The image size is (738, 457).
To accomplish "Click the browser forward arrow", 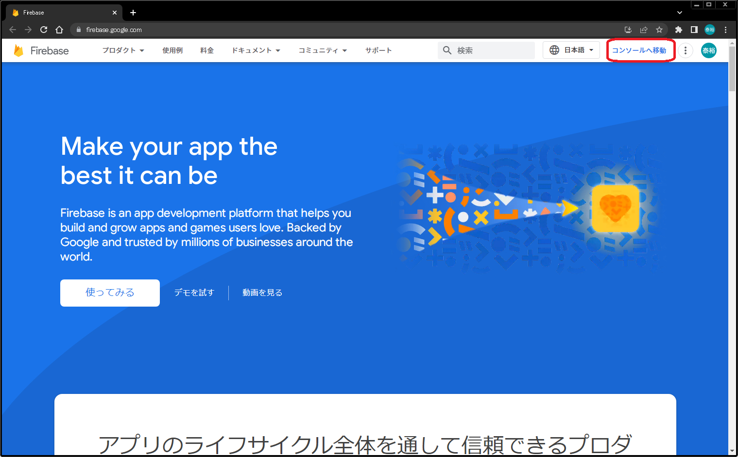I will pos(28,30).
